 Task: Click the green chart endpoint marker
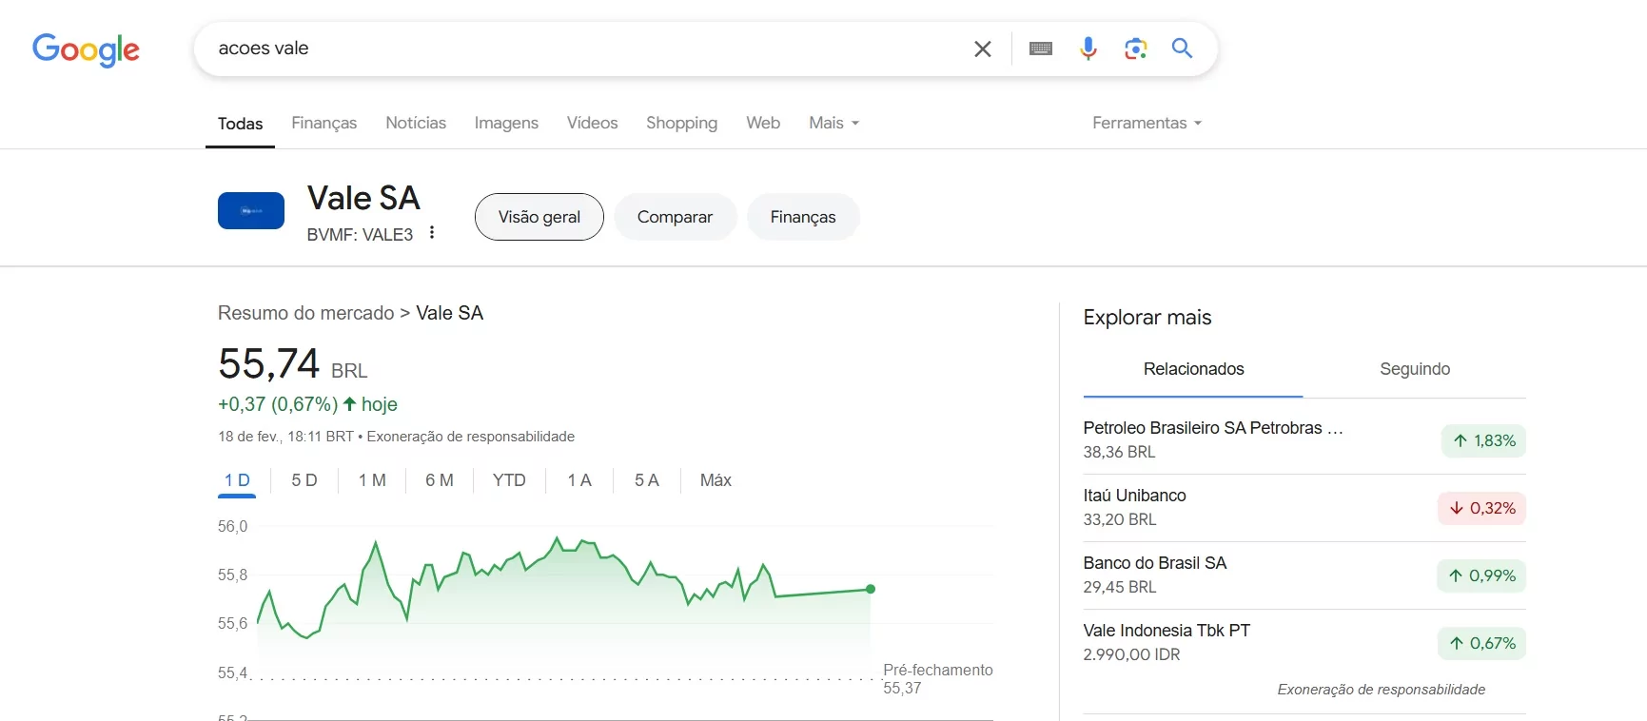[x=871, y=589]
